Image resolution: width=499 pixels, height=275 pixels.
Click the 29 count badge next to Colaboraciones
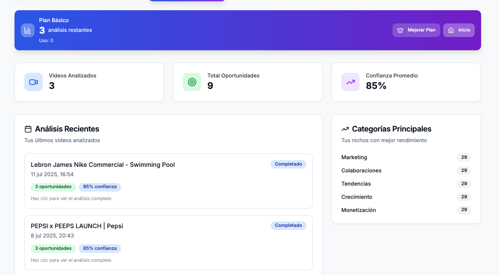[x=464, y=170]
